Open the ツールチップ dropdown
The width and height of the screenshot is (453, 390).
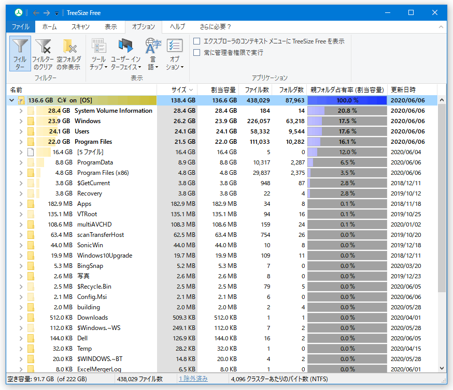coord(98,54)
